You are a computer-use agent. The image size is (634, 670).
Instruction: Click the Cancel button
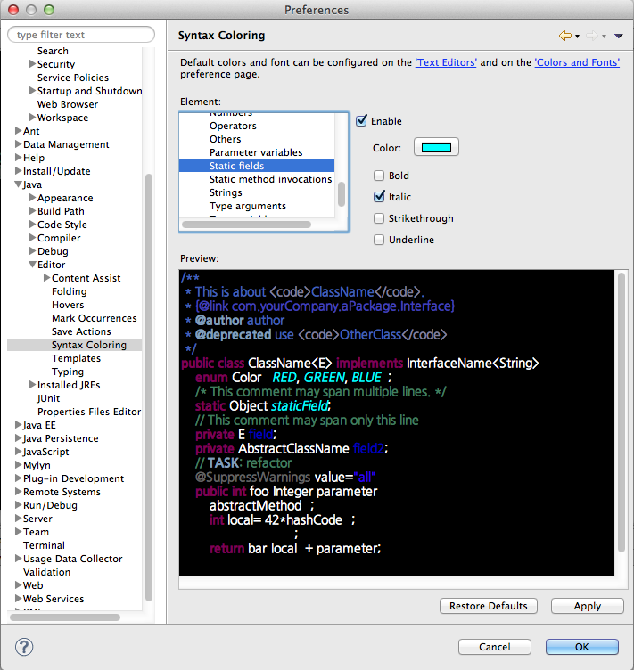coord(495,647)
